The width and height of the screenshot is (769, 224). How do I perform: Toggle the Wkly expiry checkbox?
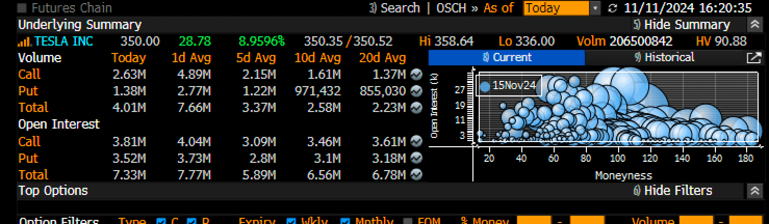pyautogui.click(x=291, y=221)
